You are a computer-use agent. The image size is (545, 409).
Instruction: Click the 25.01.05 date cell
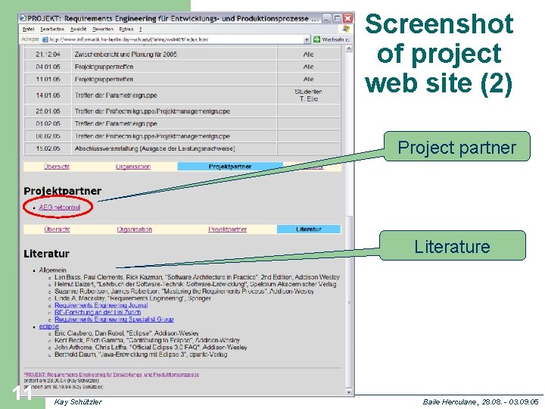pyautogui.click(x=48, y=111)
